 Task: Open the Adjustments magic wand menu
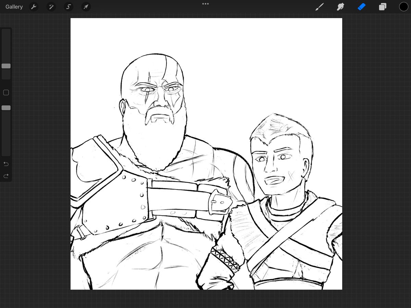(x=51, y=7)
